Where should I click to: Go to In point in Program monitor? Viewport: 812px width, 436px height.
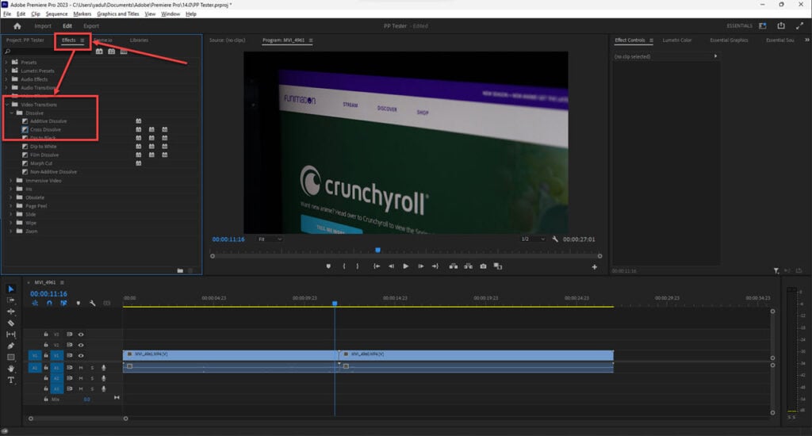pos(377,266)
